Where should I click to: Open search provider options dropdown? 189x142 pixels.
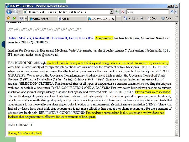pos(176,12)
